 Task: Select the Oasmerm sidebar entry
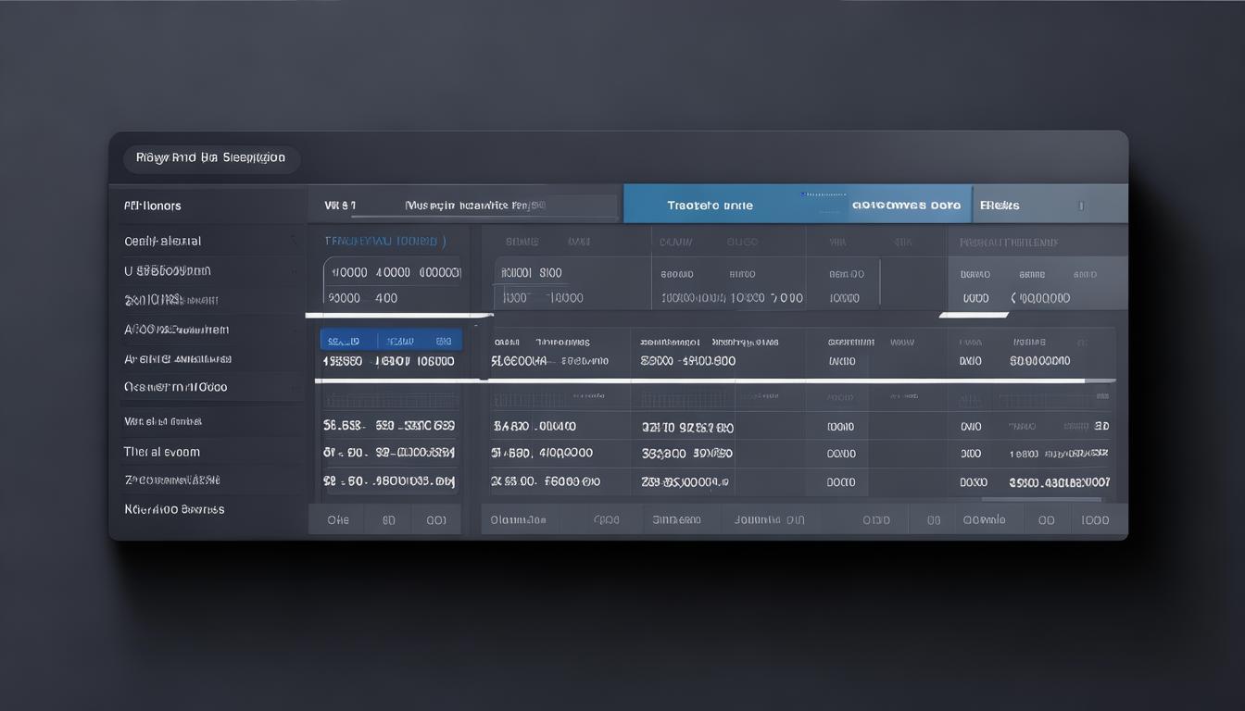pos(175,387)
